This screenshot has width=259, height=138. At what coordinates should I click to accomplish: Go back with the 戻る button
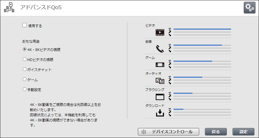pyautogui.click(x=216, y=132)
